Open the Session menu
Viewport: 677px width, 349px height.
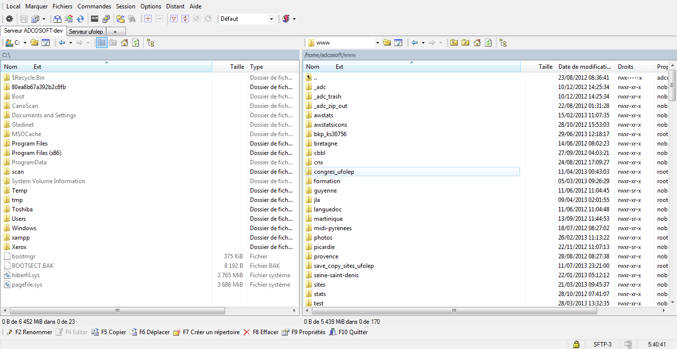point(125,6)
